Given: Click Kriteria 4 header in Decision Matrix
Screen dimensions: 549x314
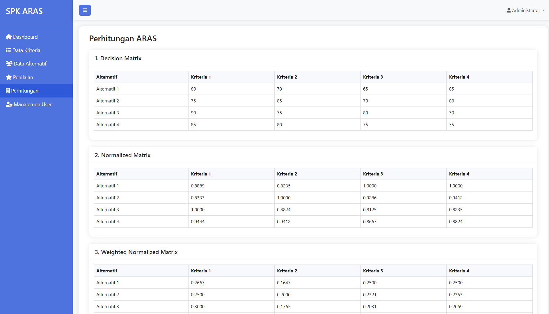Looking at the screenshot, I should [489, 77].
